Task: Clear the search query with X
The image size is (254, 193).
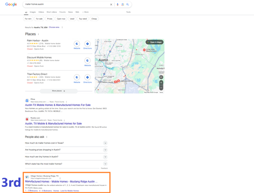Action: tap(111, 5)
